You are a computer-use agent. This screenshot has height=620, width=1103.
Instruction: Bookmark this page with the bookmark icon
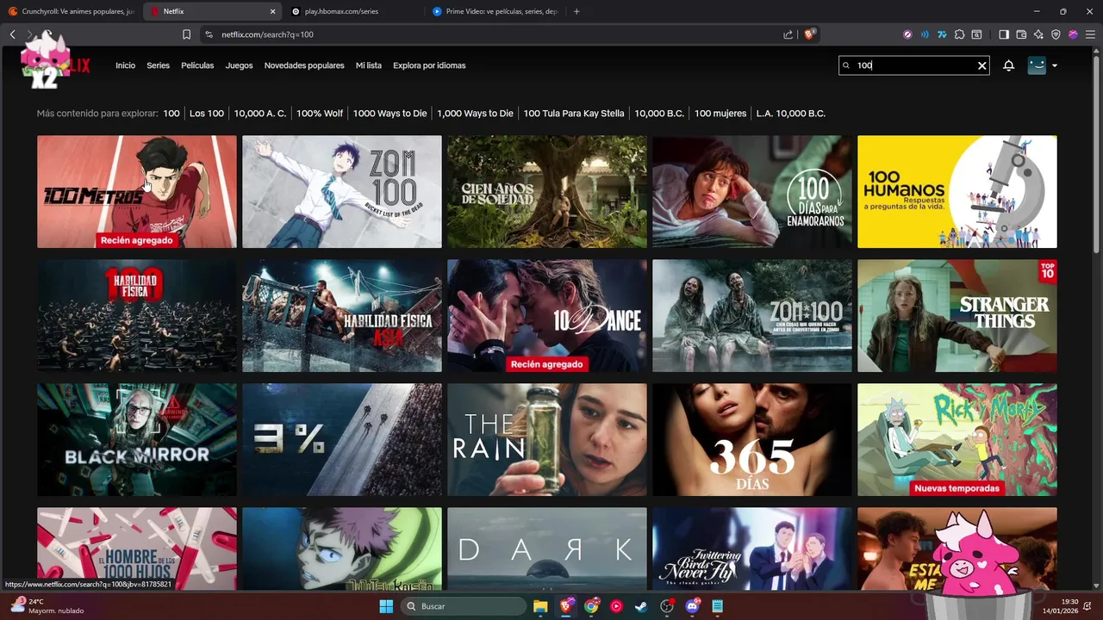[x=186, y=34]
